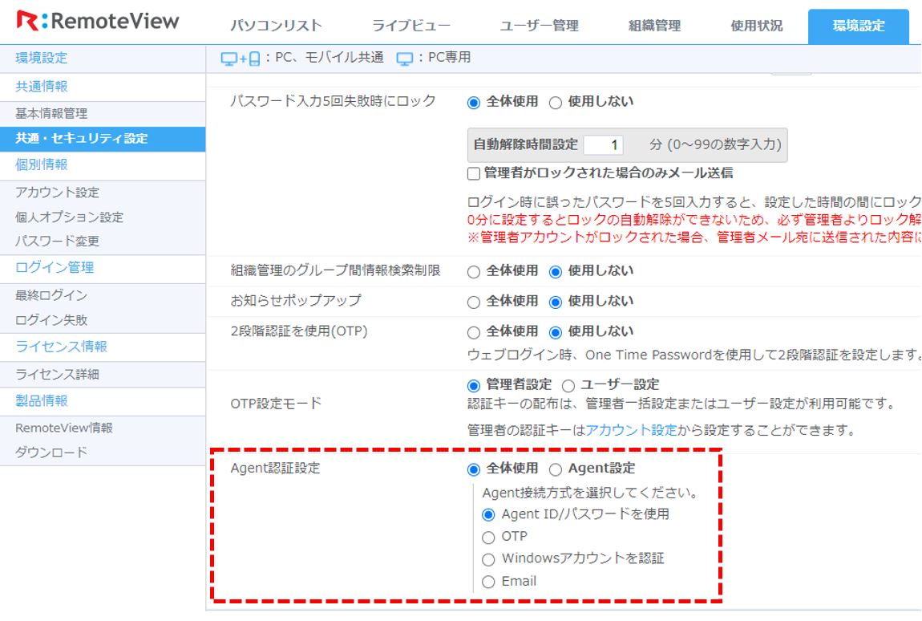The height and width of the screenshot is (621, 922).
Task: Open the ユーザー管理 tab
Action: pyautogui.click(x=540, y=26)
